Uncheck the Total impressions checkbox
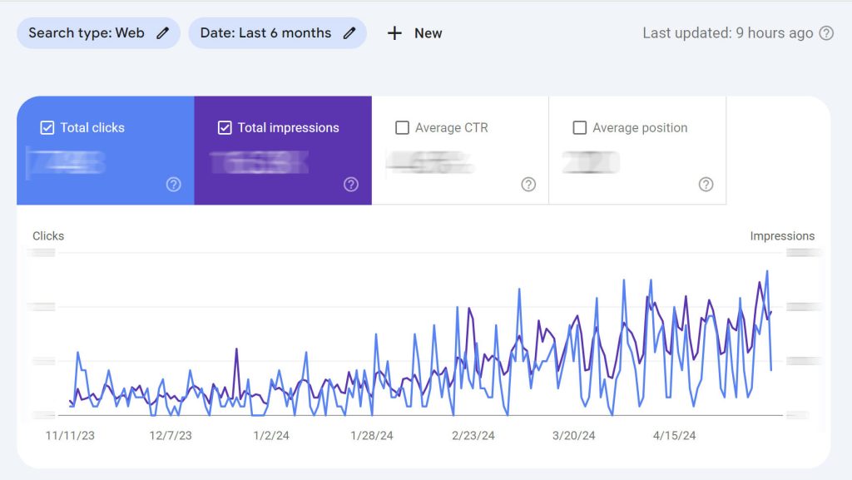The width and height of the screenshot is (852, 480). click(224, 127)
